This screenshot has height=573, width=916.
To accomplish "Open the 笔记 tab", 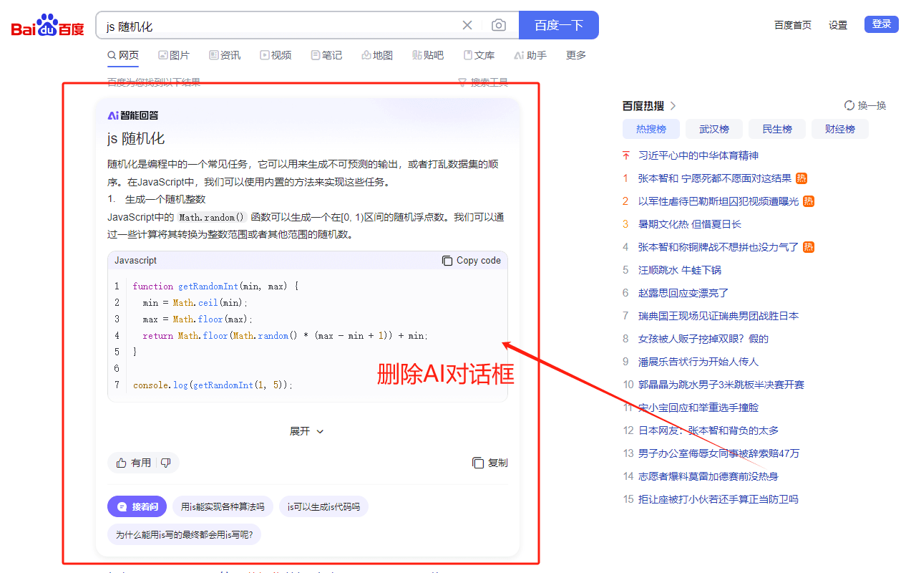I will [x=326, y=55].
